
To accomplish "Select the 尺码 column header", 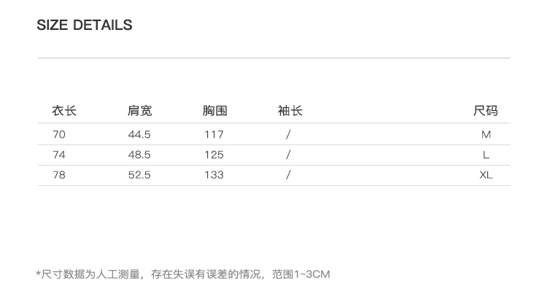I will click(486, 111).
